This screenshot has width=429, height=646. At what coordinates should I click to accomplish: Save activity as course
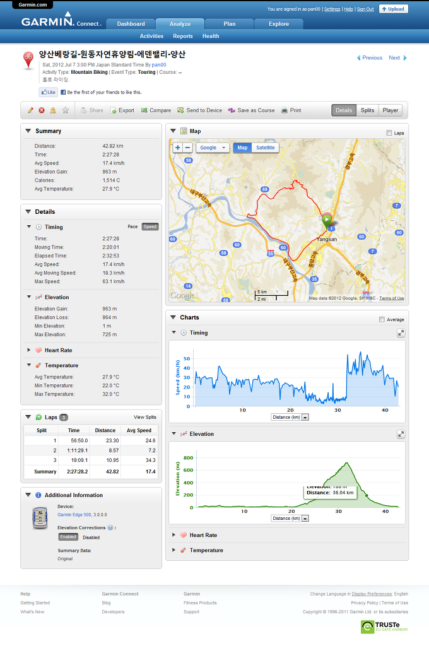(x=251, y=110)
